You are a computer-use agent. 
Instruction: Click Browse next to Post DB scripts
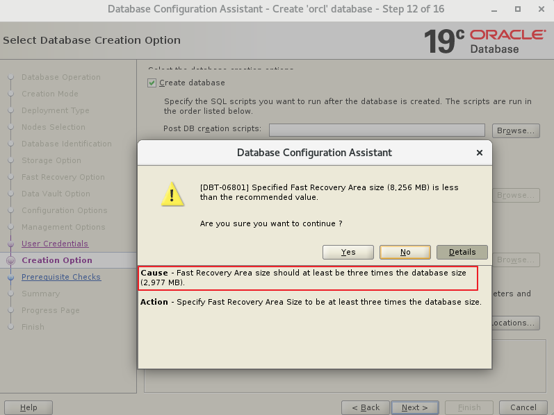tap(516, 130)
